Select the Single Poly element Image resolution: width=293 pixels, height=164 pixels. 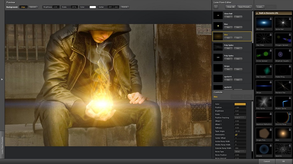tap(263, 134)
